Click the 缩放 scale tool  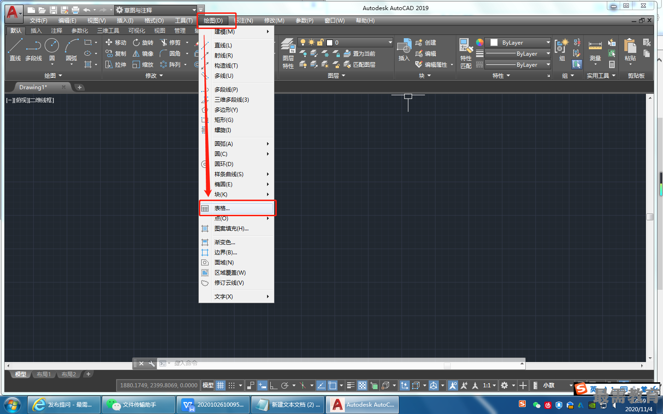(143, 64)
